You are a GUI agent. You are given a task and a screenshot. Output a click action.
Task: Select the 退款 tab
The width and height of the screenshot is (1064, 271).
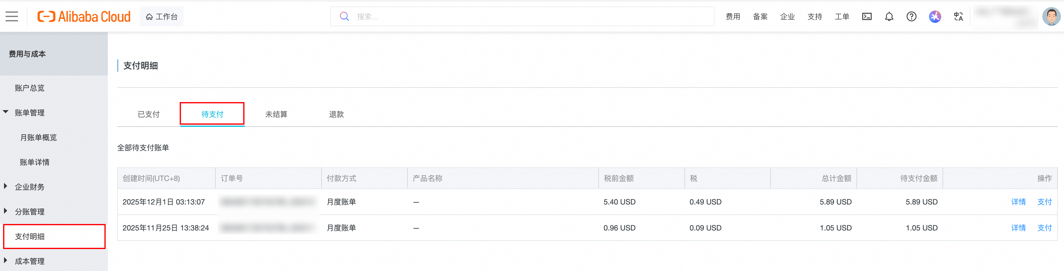point(336,114)
